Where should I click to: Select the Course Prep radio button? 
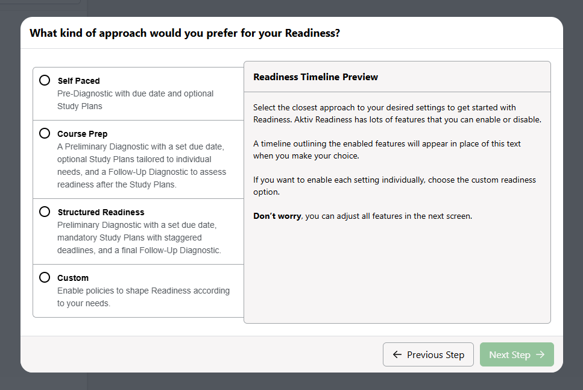[x=45, y=133]
